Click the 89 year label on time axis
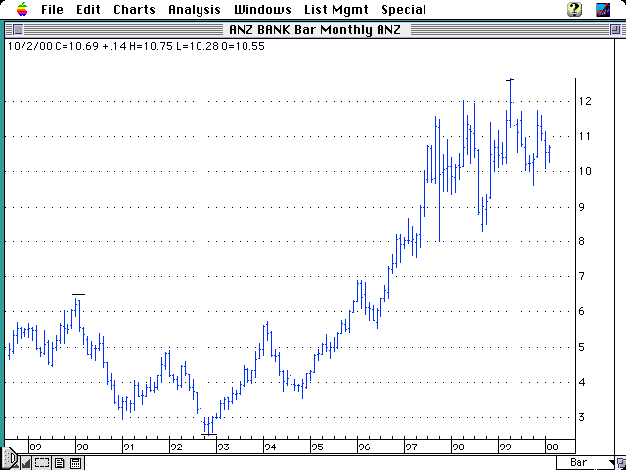 [x=35, y=446]
